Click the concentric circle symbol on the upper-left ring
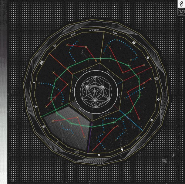The height and width of the screenshot is (184, 185). pos(55,46)
